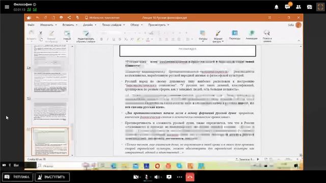Viewport: 326px width, 183px height.
Task: Click the slide title box РУССКАЯ ИДЕЯ
Action: 187,50
